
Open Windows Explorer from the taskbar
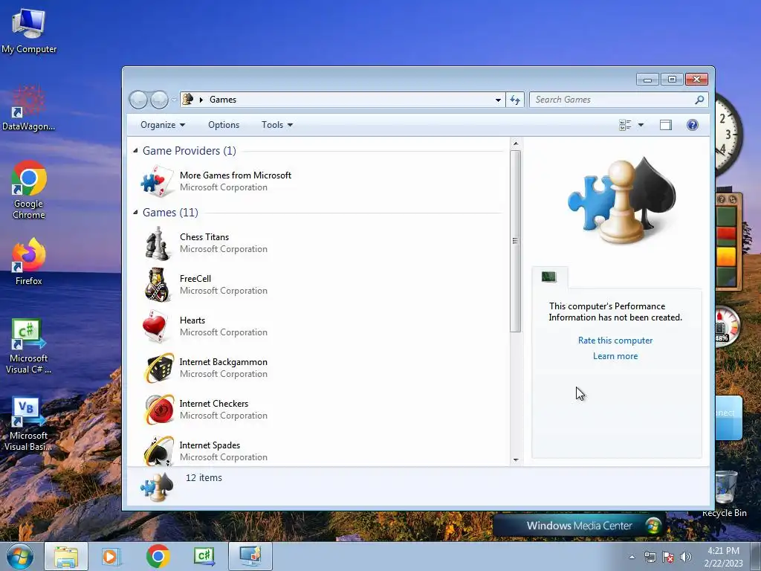pos(66,556)
